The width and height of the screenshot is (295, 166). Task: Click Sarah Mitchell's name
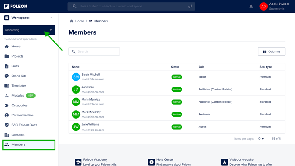pyautogui.click(x=91, y=75)
